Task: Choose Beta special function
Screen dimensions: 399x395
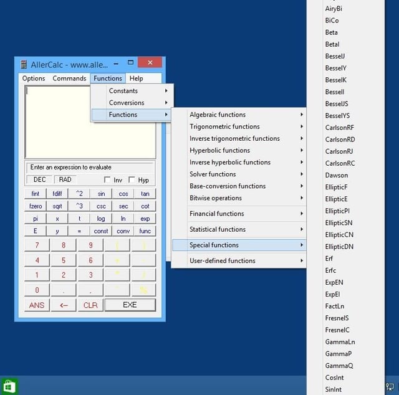Action: [x=345, y=32]
